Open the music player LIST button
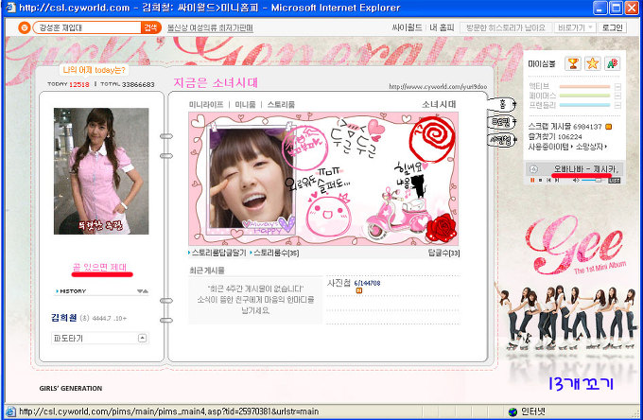The width and height of the screenshot is (643, 420). [614, 181]
